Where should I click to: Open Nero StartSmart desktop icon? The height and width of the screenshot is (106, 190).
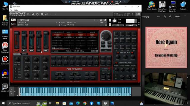[5, 48]
